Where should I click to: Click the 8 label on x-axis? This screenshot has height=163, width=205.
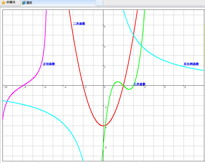pos(185,87)
